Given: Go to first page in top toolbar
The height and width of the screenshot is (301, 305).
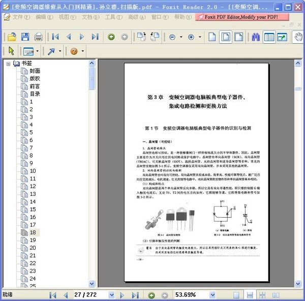Looking at the screenshot, I should [x=55, y=37].
